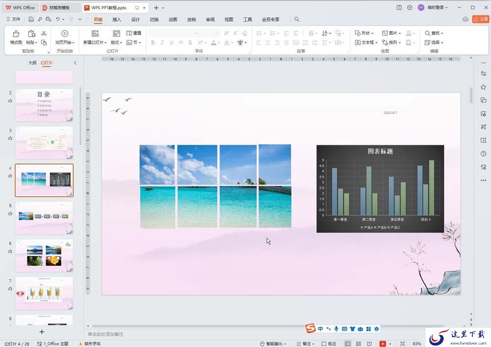This screenshot has width=491, height=347.
Task: Switch to the 插入 ribbon tab
Action: pos(116,20)
